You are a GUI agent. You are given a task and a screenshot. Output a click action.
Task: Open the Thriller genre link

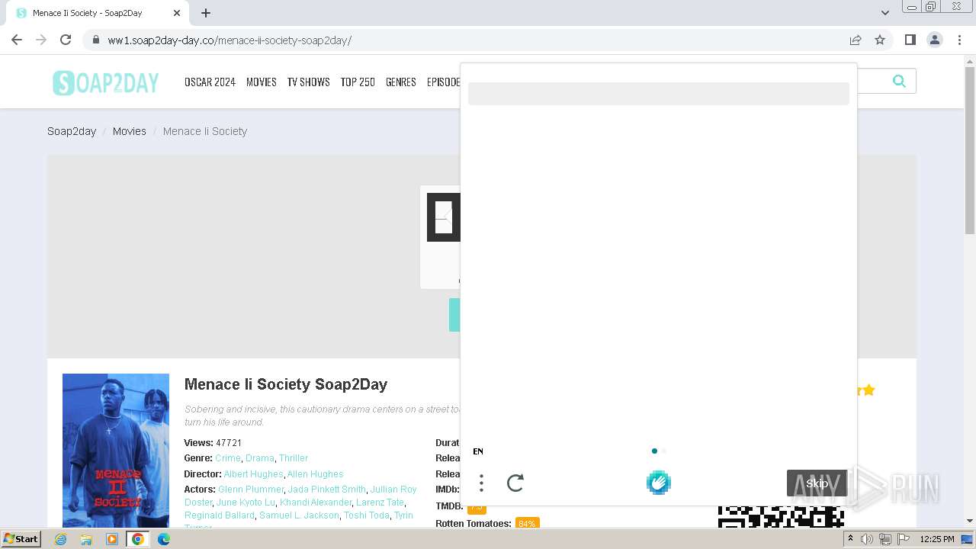point(294,458)
